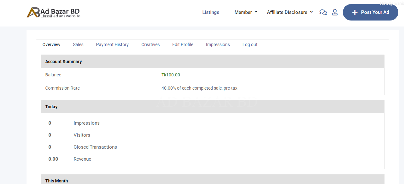Switch to the Edit Profile tab
This screenshot has height=184, width=404.
(183, 45)
